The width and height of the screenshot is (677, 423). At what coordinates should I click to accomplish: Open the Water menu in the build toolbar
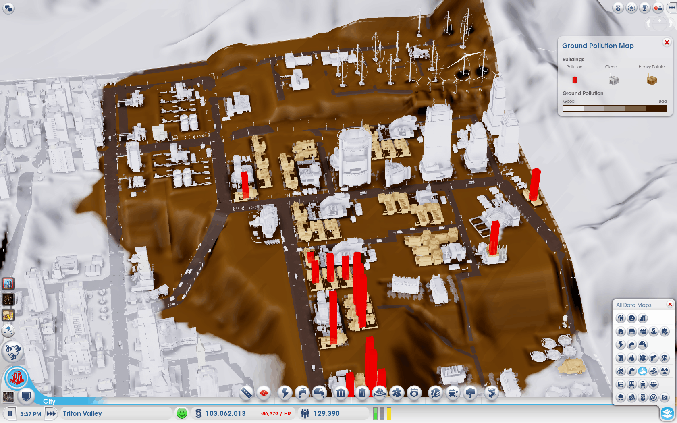[x=302, y=392]
